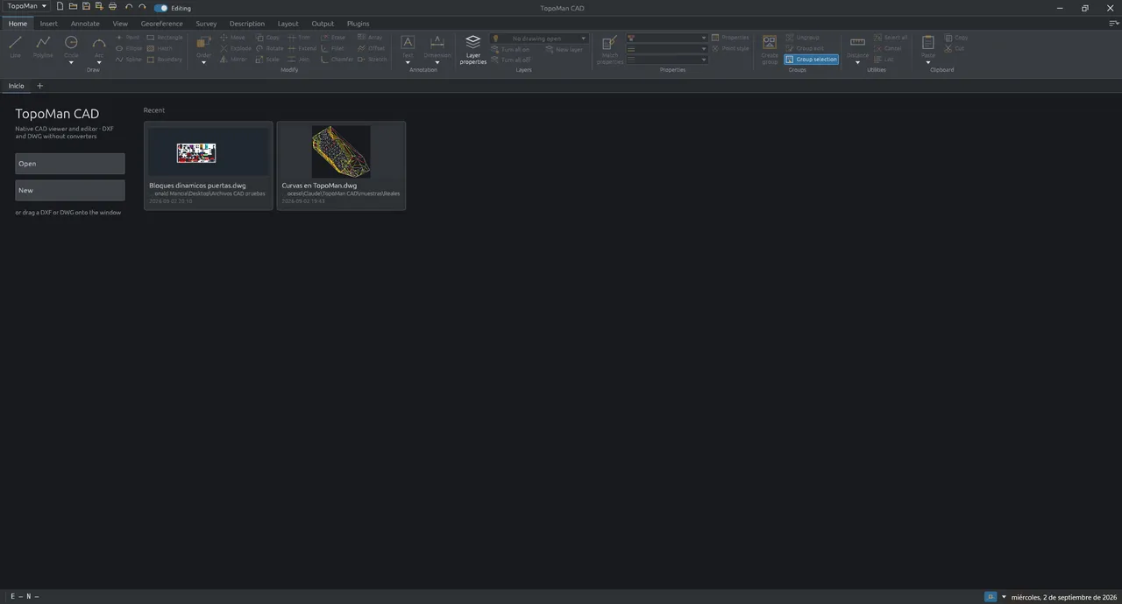The image size is (1122, 604).
Task: Expand the Distance dropdown arrow
Action: pos(857,62)
